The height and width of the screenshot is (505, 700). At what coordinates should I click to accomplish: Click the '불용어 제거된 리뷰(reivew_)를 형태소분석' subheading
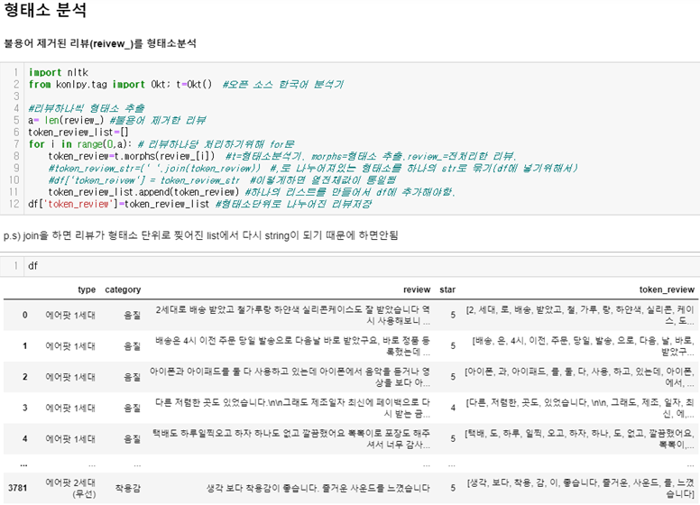coord(100,43)
